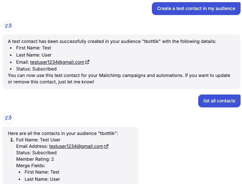Click the "Last Name: User" bullet in the first reply

click(34, 55)
